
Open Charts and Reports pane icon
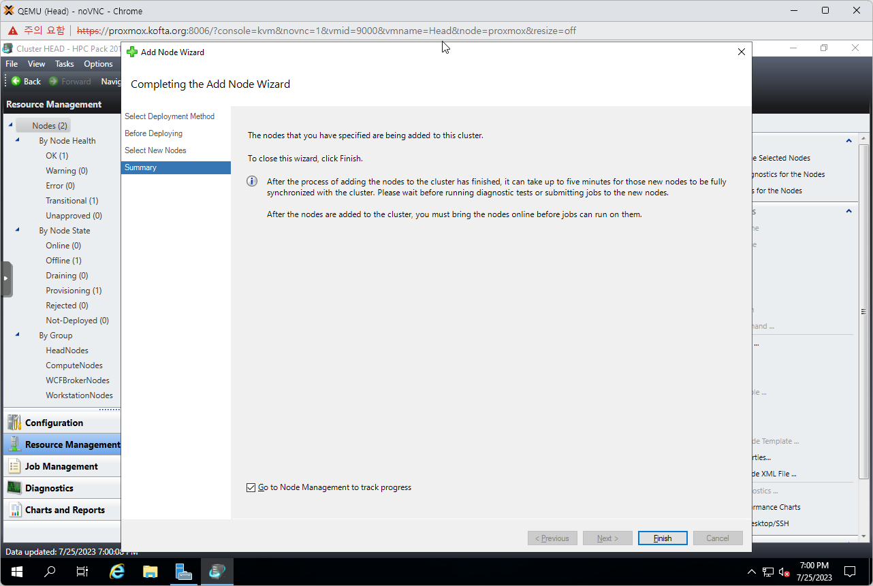click(14, 510)
